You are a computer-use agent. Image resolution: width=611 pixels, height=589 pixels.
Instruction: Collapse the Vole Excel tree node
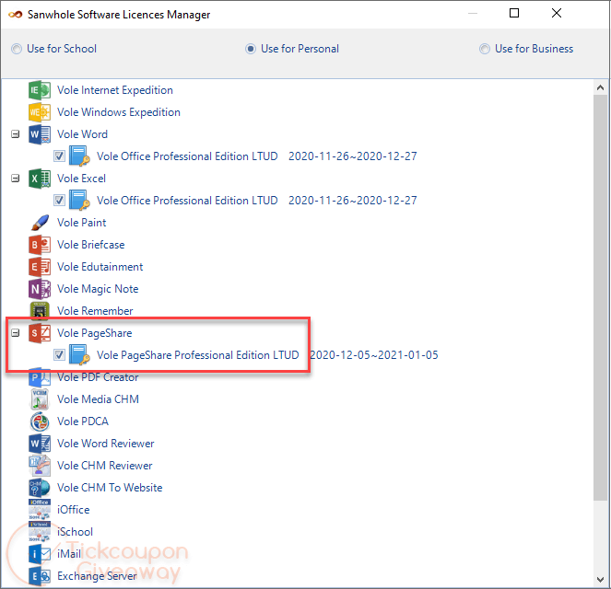(15, 179)
